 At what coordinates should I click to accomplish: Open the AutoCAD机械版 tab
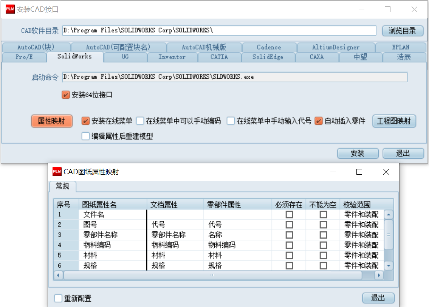[204, 47]
